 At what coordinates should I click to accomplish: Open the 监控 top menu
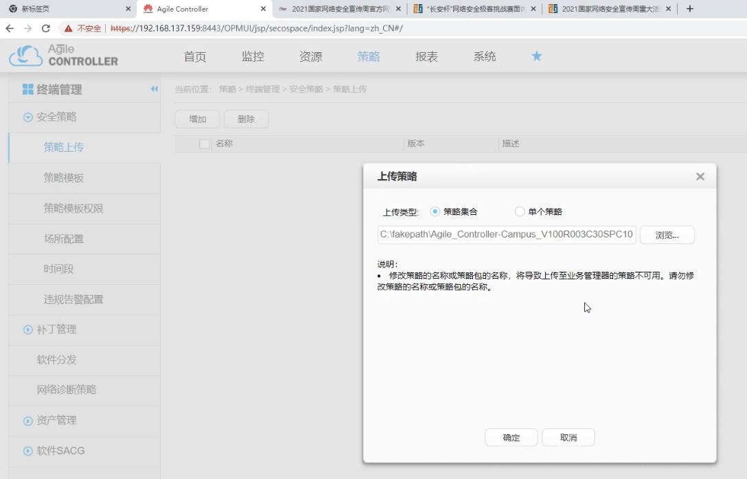(x=253, y=57)
